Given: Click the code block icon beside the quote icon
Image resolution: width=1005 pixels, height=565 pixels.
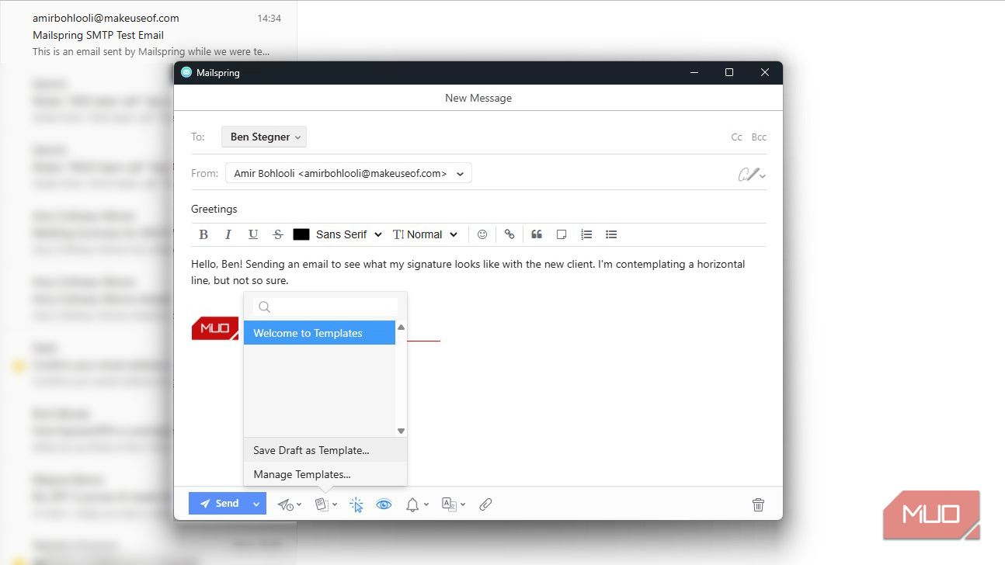Looking at the screenshot, I should point(562,234).
